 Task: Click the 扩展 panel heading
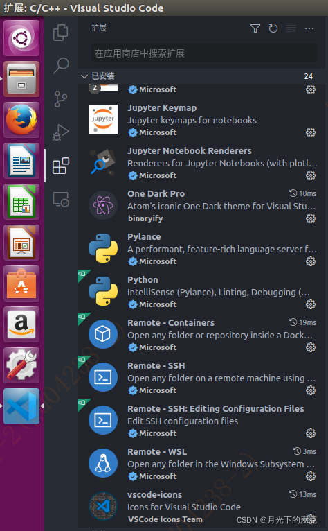click(99, 28)
